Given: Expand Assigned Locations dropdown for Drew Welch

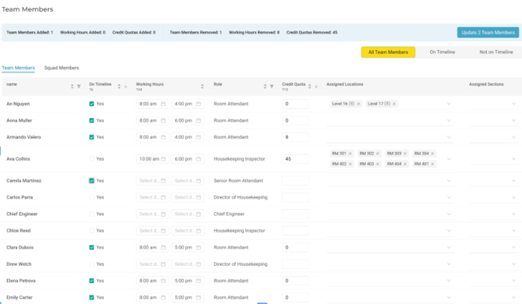Looking at the screenshot, I should pos(449,264).
